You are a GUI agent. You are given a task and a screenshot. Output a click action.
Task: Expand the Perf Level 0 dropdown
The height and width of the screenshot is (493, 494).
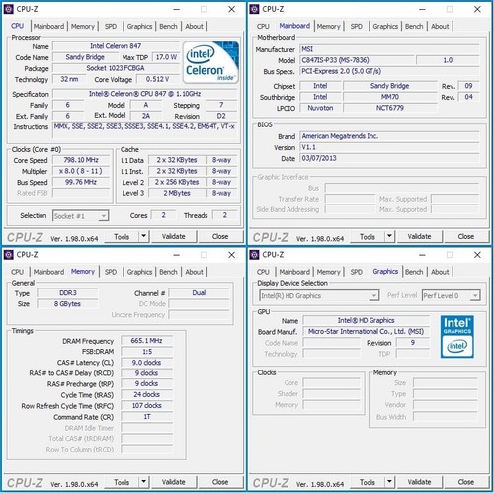475,295
